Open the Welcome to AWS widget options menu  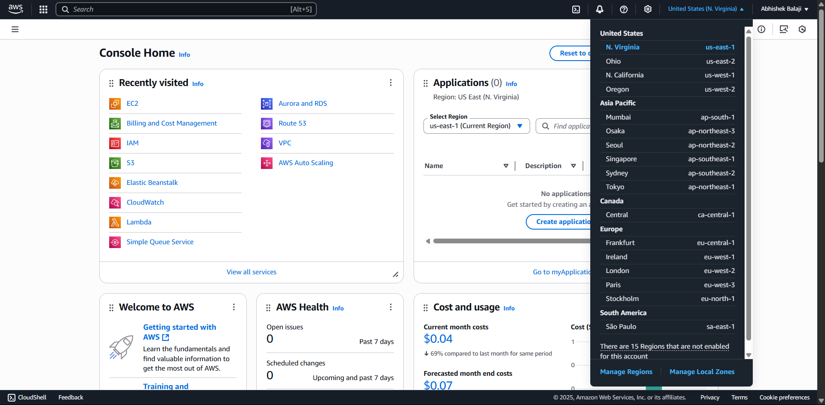click(x=234, y=307)
